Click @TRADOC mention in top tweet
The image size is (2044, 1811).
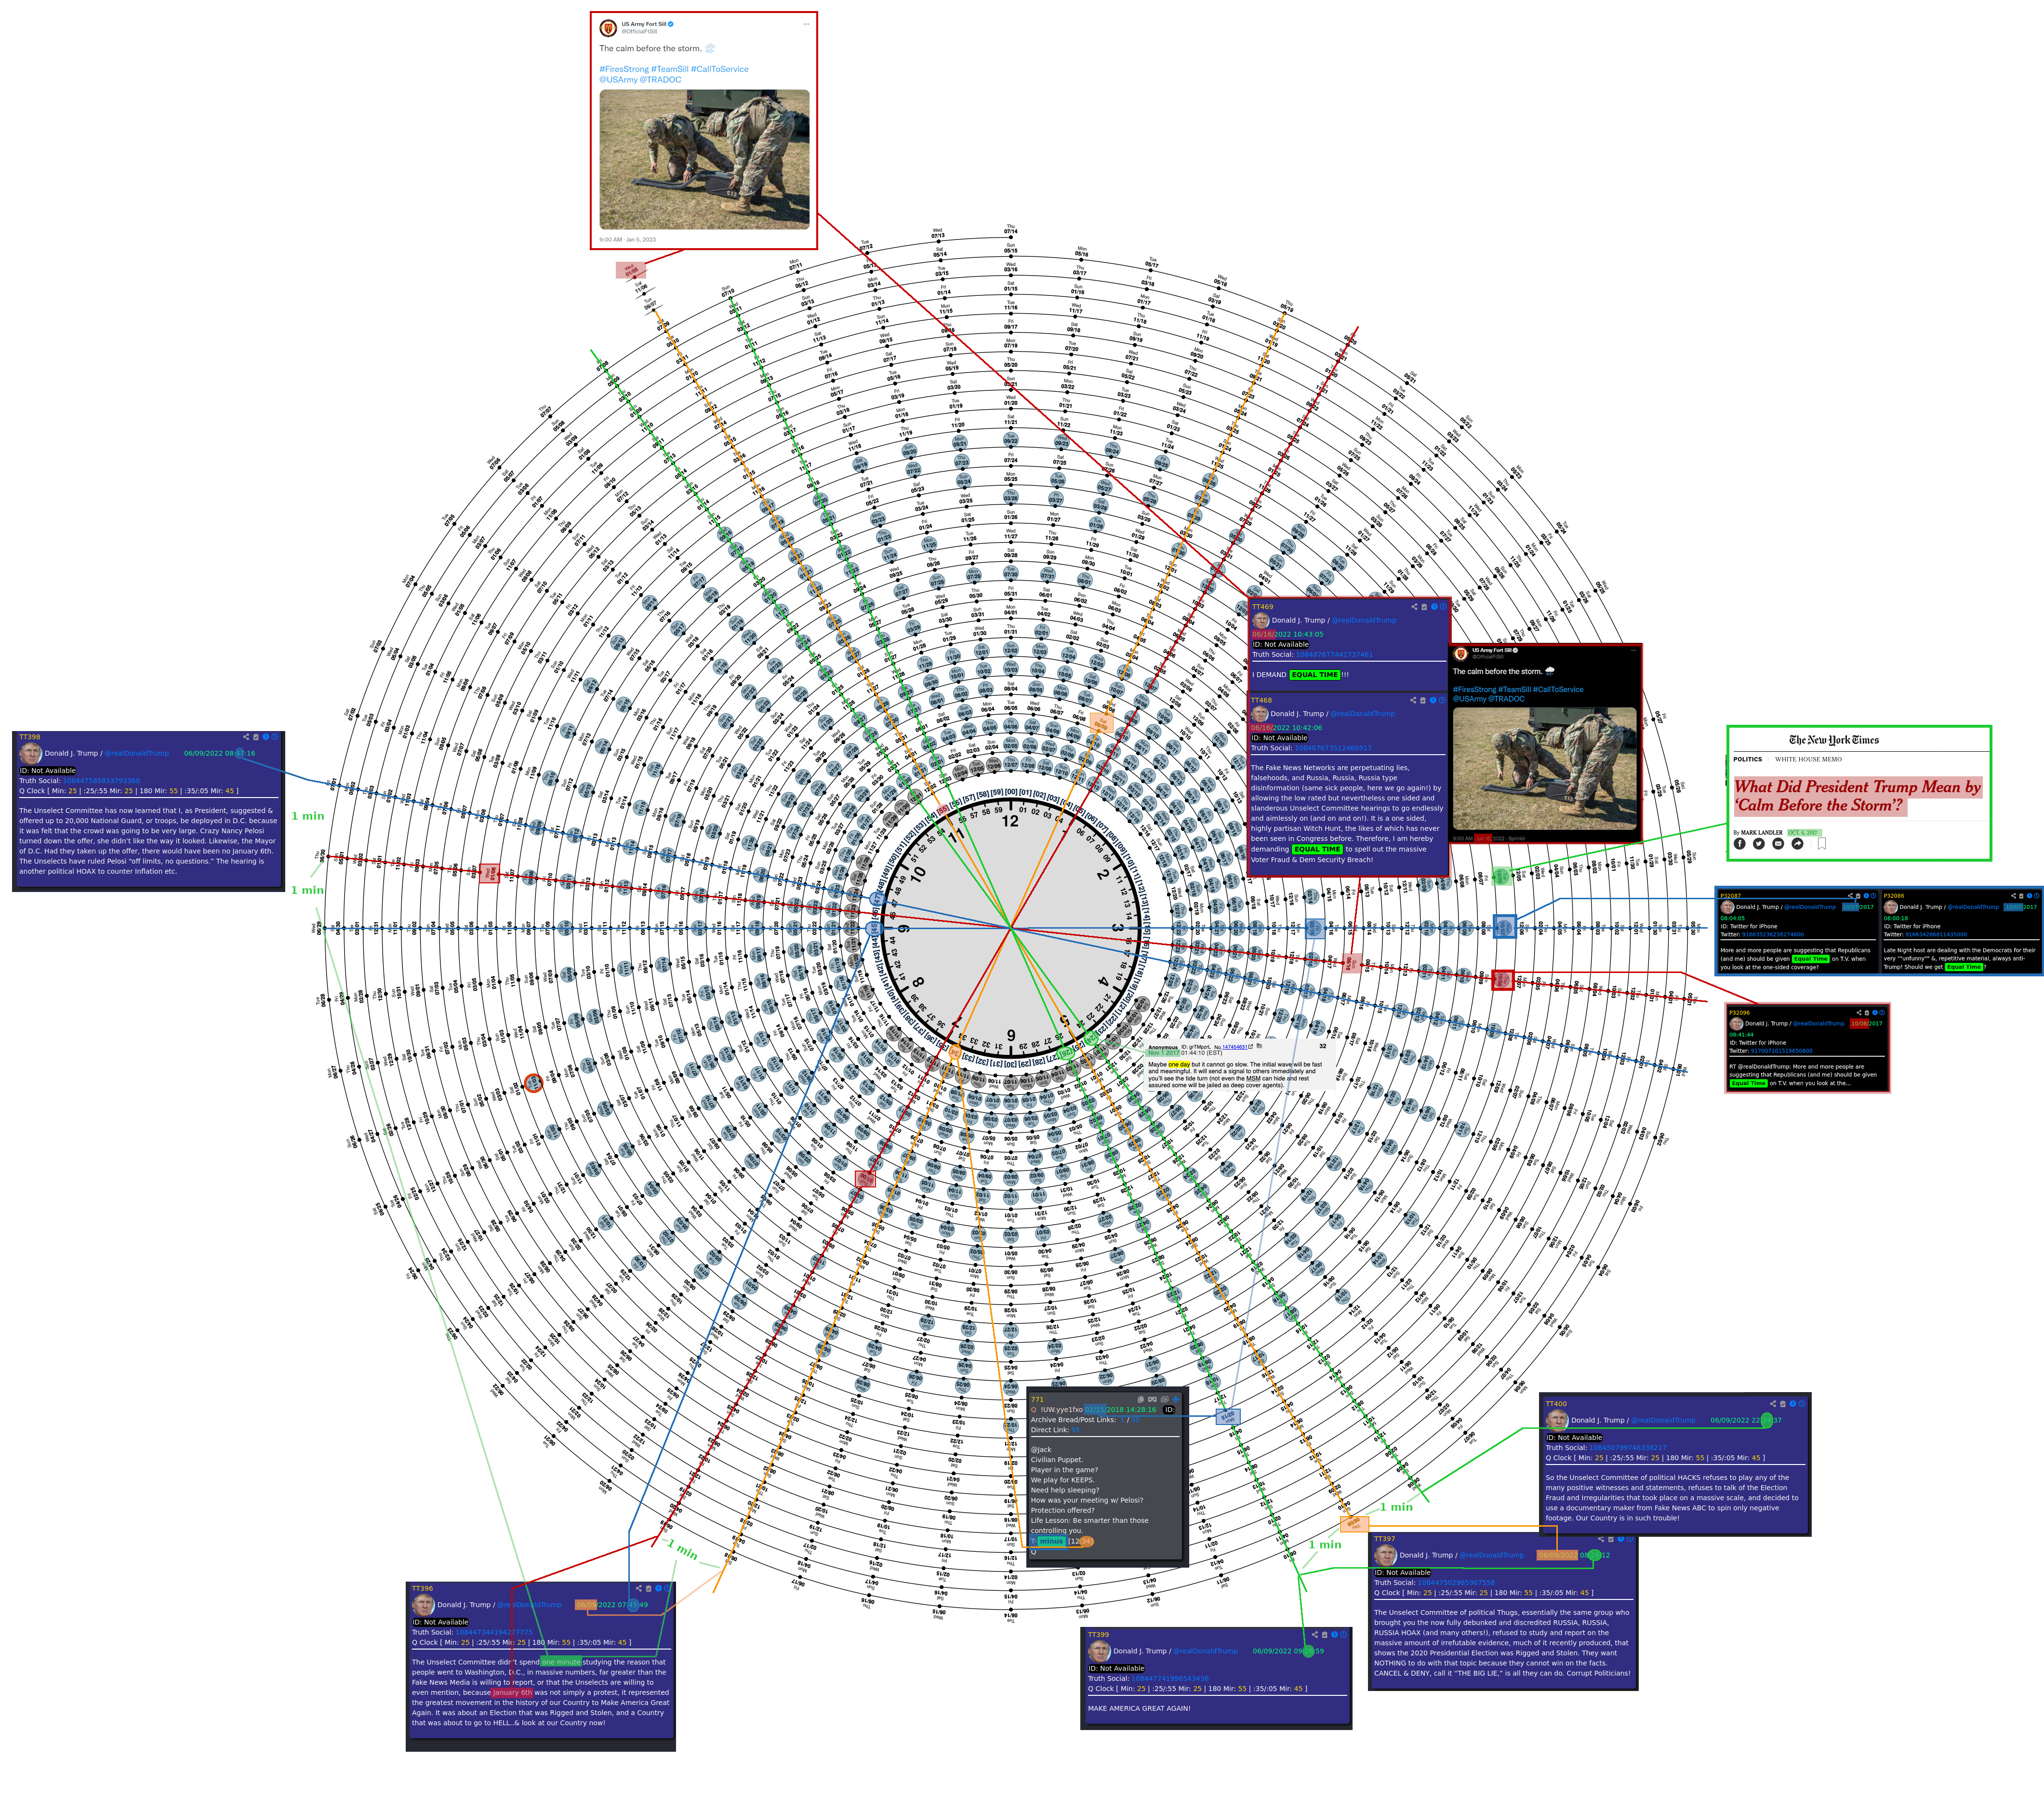click(661, 80)
